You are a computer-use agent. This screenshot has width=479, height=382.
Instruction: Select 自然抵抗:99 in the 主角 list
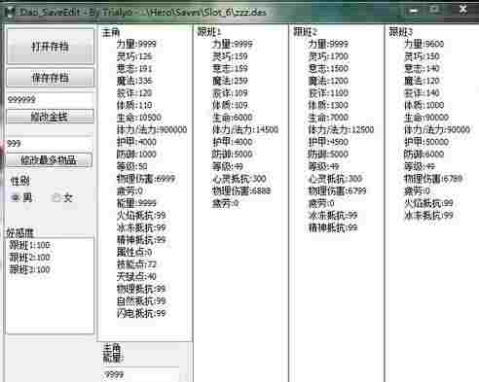pyautogui.click(x=141, y=301)
